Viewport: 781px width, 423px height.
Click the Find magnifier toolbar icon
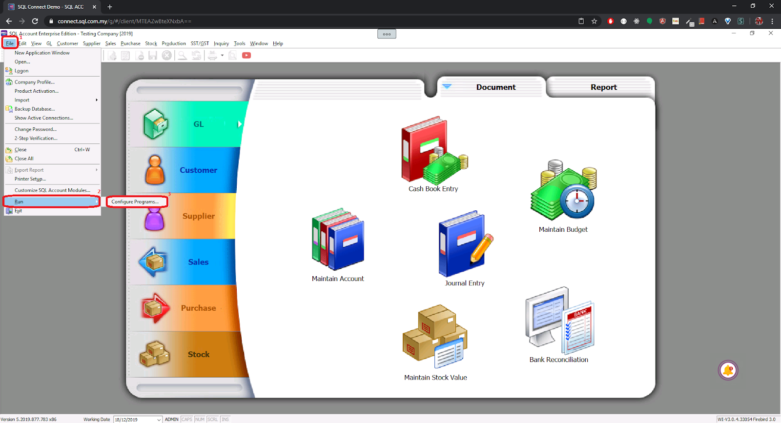182,56
